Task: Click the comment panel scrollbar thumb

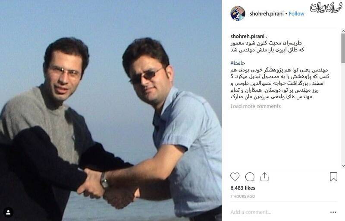Action: pyautogui.click(x=343, y=48)
